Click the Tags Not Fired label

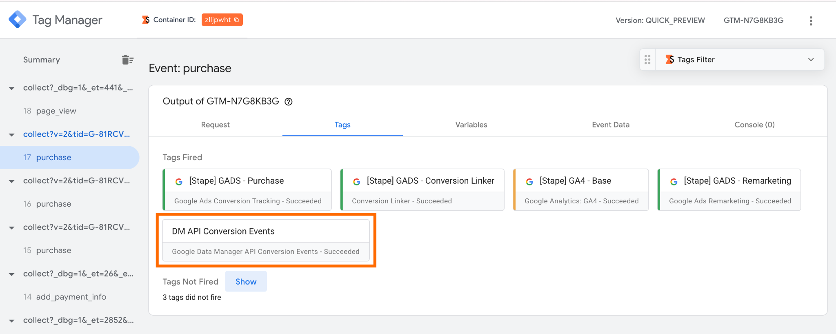pos(191,282)
